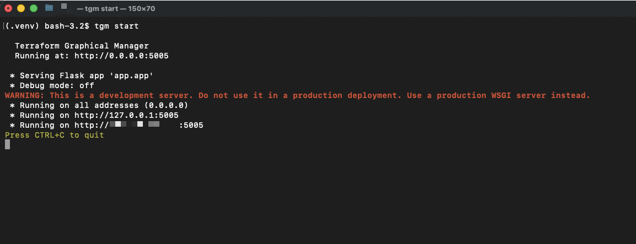Click the '(.venv) bash-3.2$' prompt text

click(47, 26)
